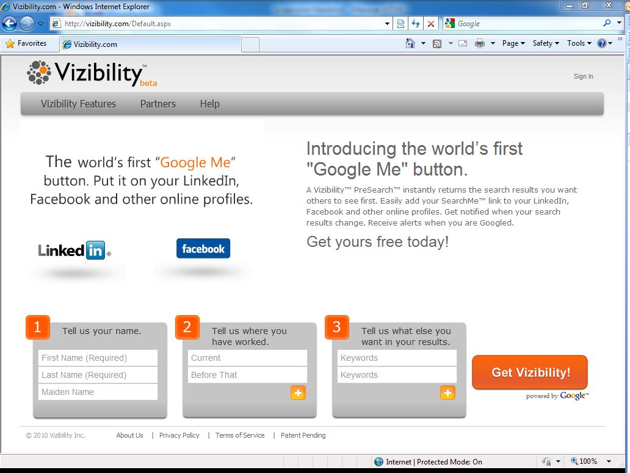Screen dimensions: 630x473
Task: Open Partners navigation item
Action: 158,104
